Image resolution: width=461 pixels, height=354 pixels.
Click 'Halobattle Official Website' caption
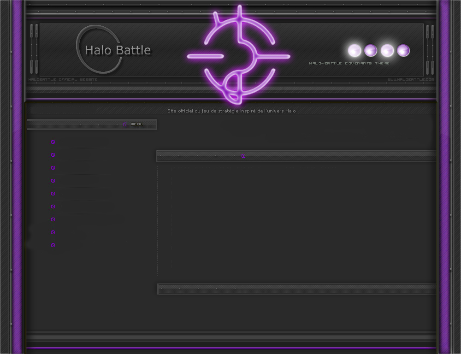pos(63,79)
